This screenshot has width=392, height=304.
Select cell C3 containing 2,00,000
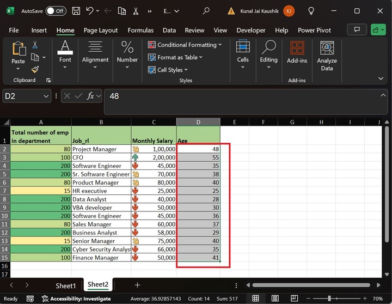(154, 157)
